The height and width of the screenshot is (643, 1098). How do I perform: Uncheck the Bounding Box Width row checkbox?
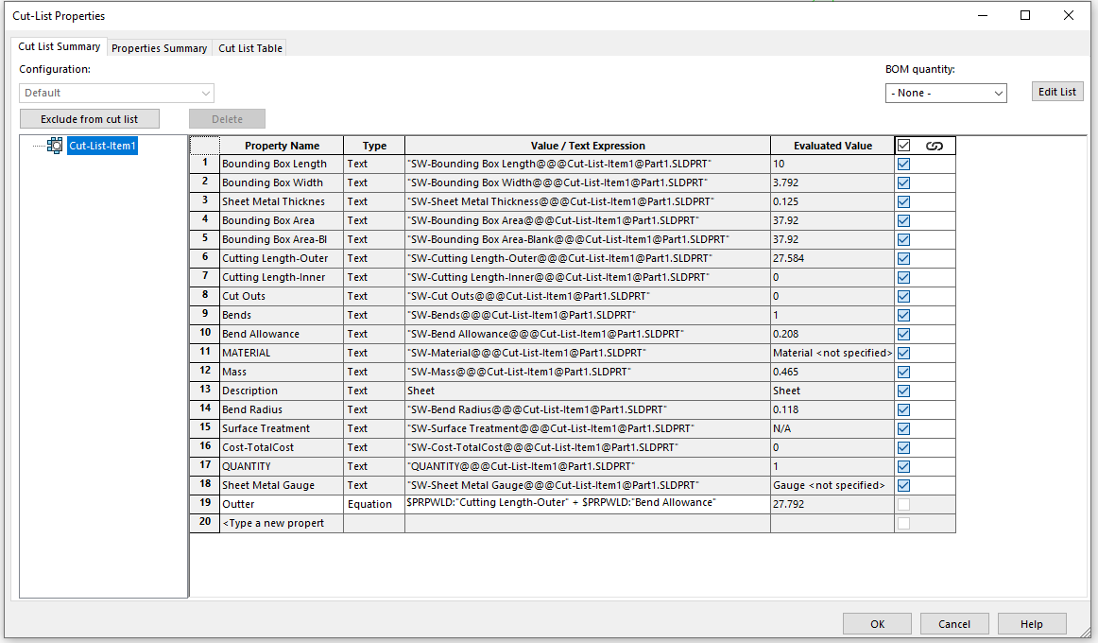point(904,182)
